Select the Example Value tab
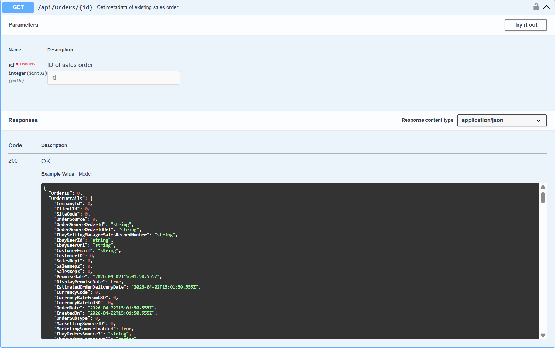This screenshot has height=348, width=555. pyautogui.click(x=58, y=174)
